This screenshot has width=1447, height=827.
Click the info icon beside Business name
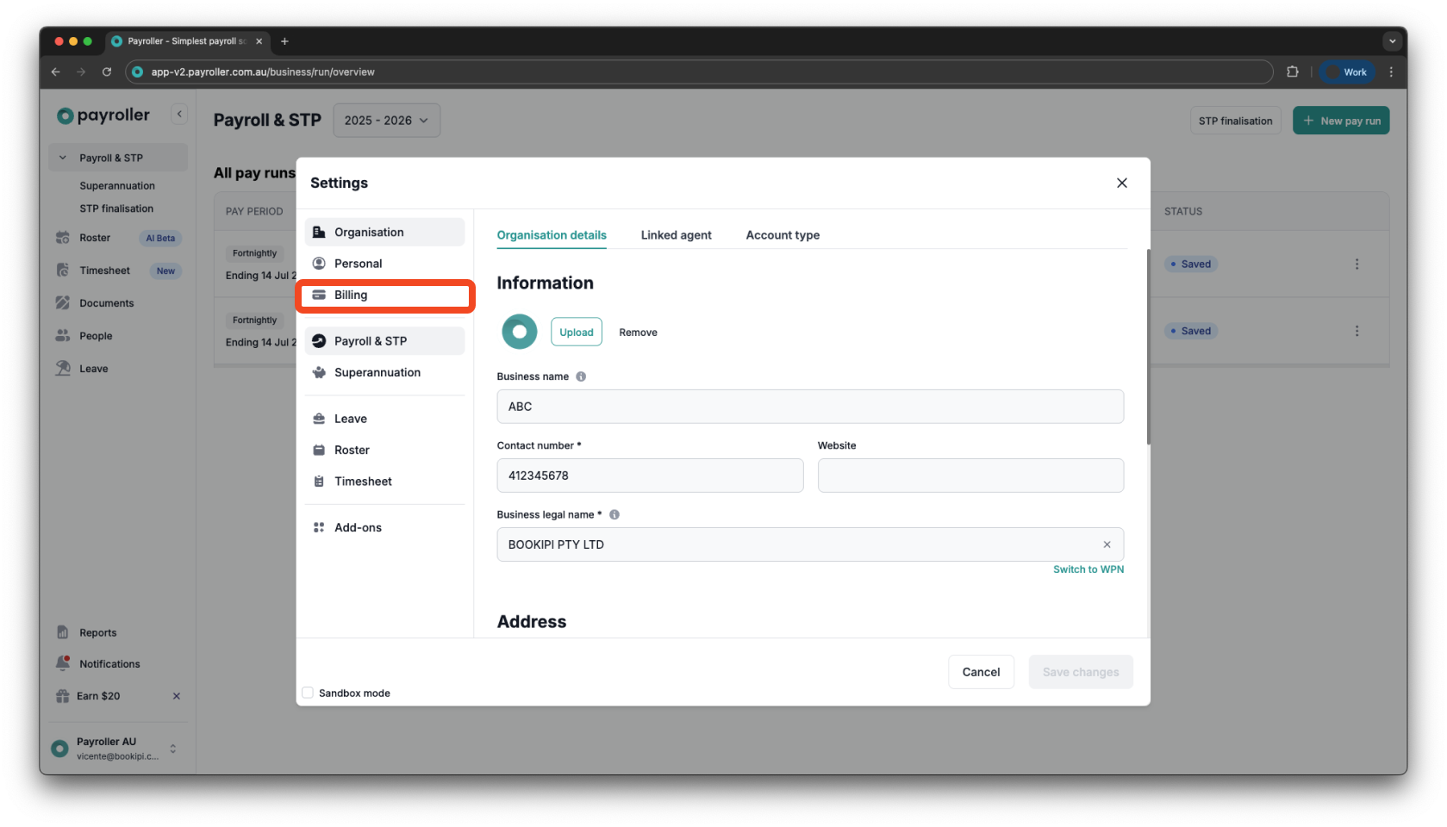(x=581, y=376)
